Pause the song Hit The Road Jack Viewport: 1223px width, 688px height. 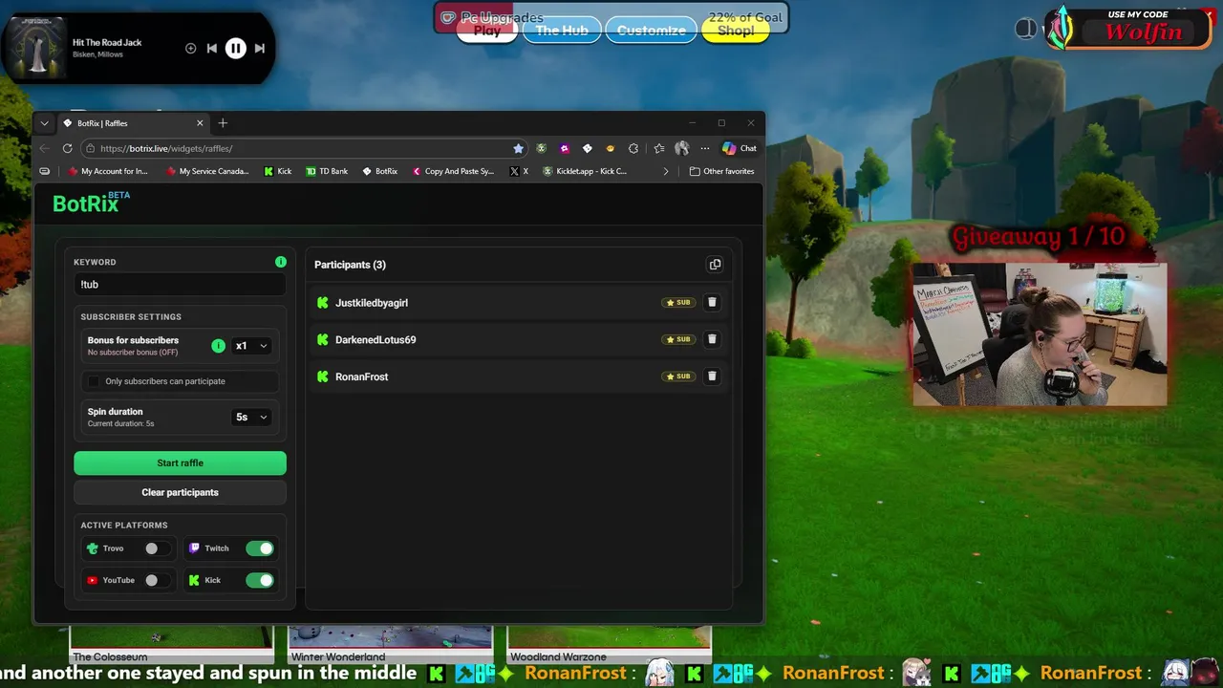[x=235, y=48]
